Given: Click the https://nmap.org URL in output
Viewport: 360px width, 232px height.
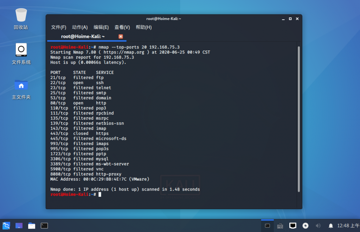Looking at the screenshot, I should [x=124, y=52].
